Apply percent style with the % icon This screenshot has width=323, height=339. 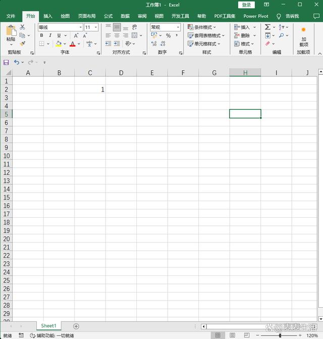click(x=168, y=36)
